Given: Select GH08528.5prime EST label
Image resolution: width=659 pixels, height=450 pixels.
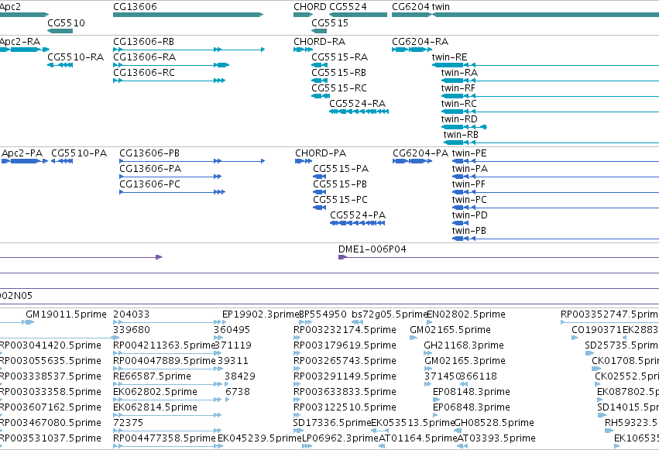Looking at the screenshot, I should (x=494, y=424).
